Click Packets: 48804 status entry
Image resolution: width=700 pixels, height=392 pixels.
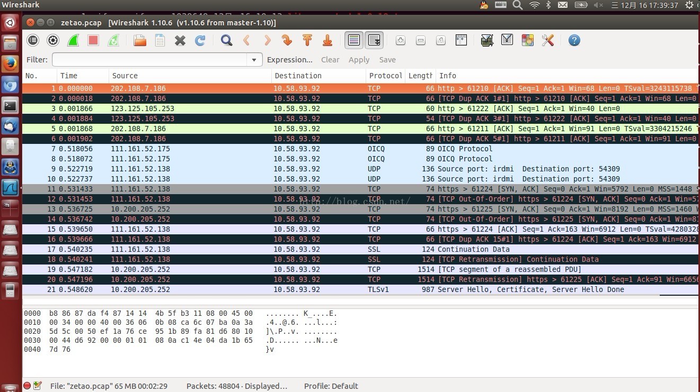click(237, 386)
